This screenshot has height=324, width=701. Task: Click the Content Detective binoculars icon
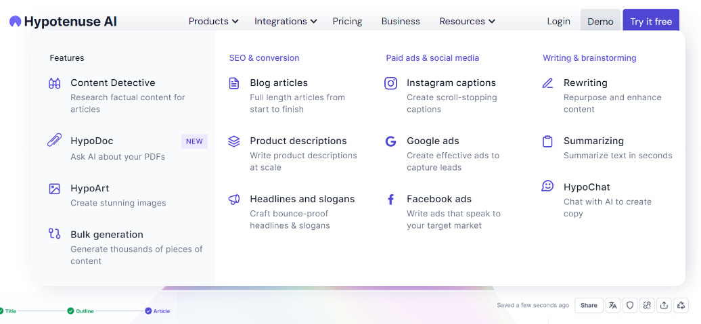point(54,83)
